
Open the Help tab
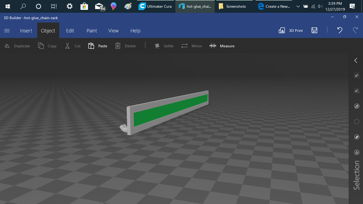click(135, 31)
